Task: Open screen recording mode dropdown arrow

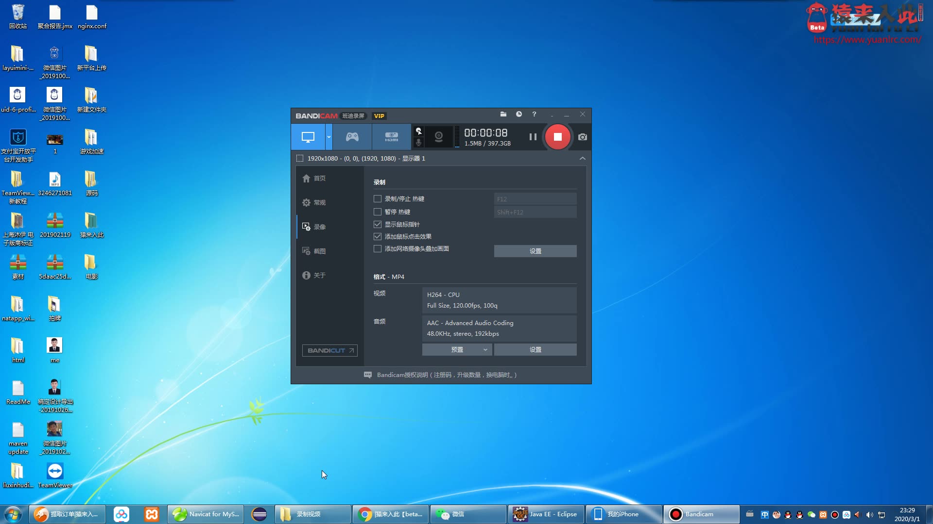Action: click(329, 137)
